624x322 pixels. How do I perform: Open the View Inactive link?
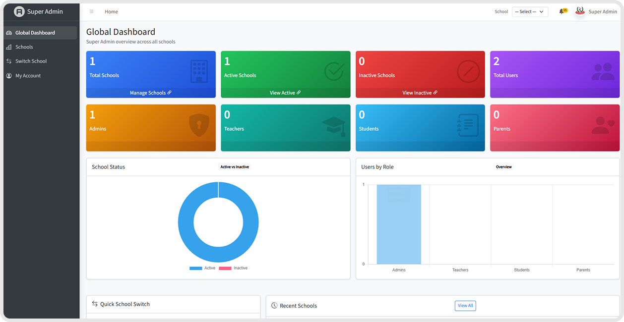pos(420,93)
